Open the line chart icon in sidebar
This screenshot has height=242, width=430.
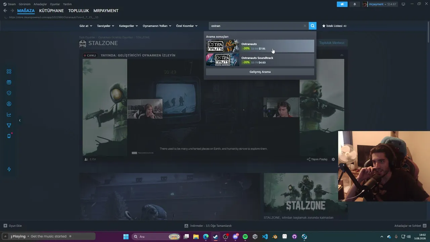coord(9,115)
